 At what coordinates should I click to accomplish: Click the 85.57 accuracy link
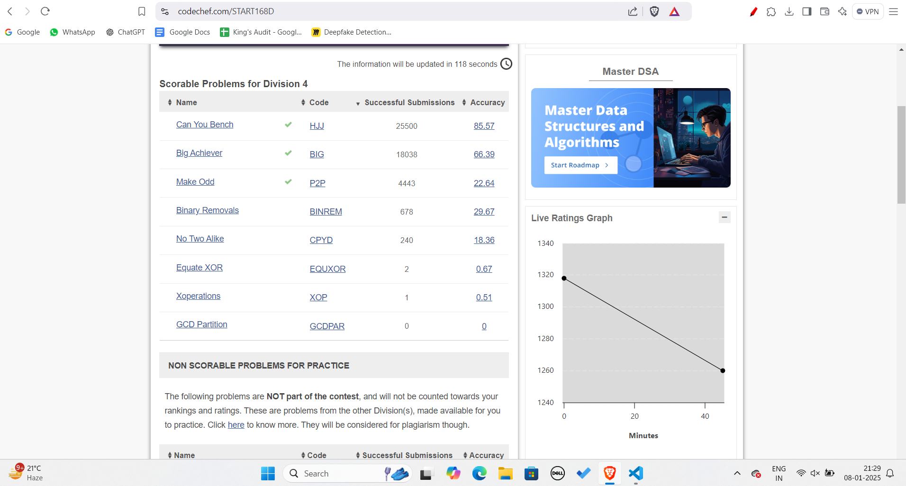484,126
